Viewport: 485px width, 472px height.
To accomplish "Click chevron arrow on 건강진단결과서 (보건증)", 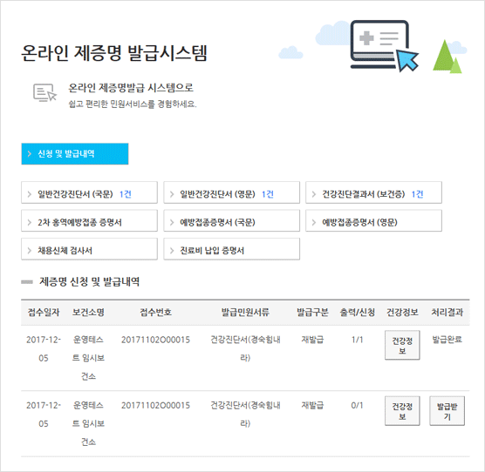I will 314,194.
